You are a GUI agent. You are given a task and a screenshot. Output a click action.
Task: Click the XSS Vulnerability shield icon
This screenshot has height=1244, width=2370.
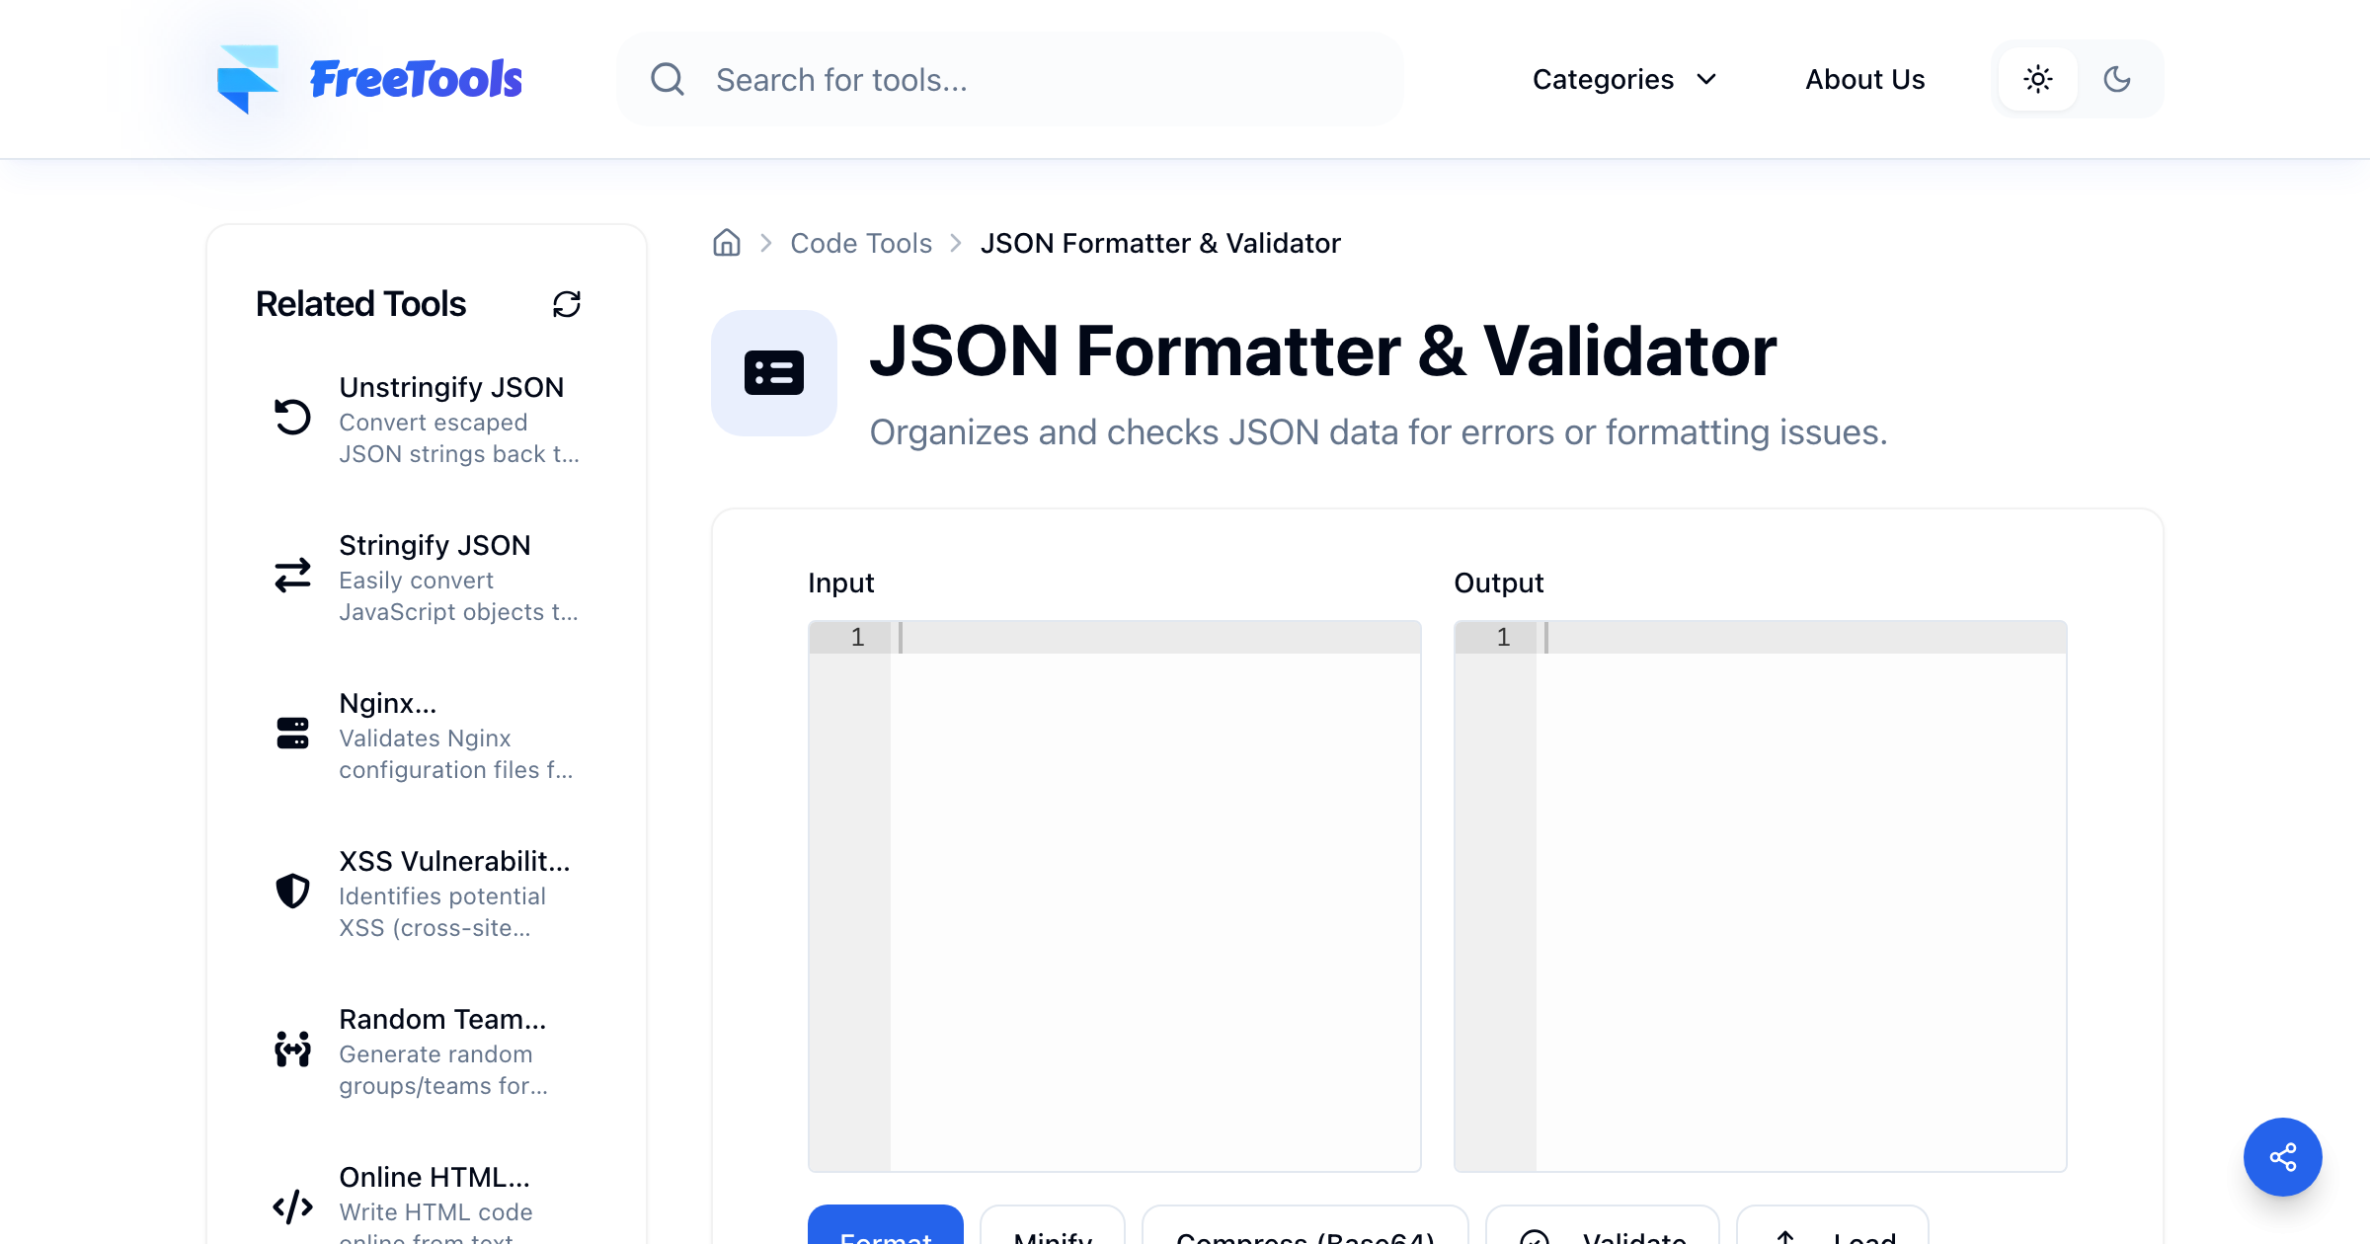[x=292, y=891]
